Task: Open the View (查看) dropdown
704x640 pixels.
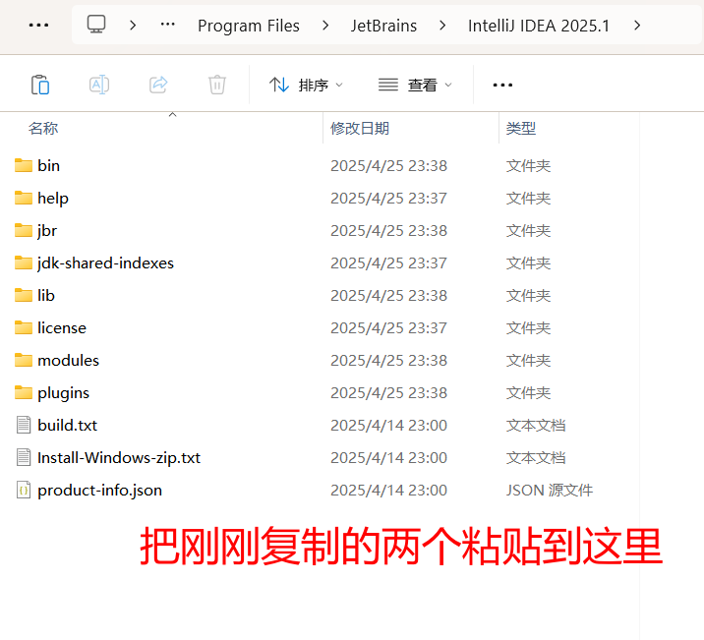Action: point(415,85)
